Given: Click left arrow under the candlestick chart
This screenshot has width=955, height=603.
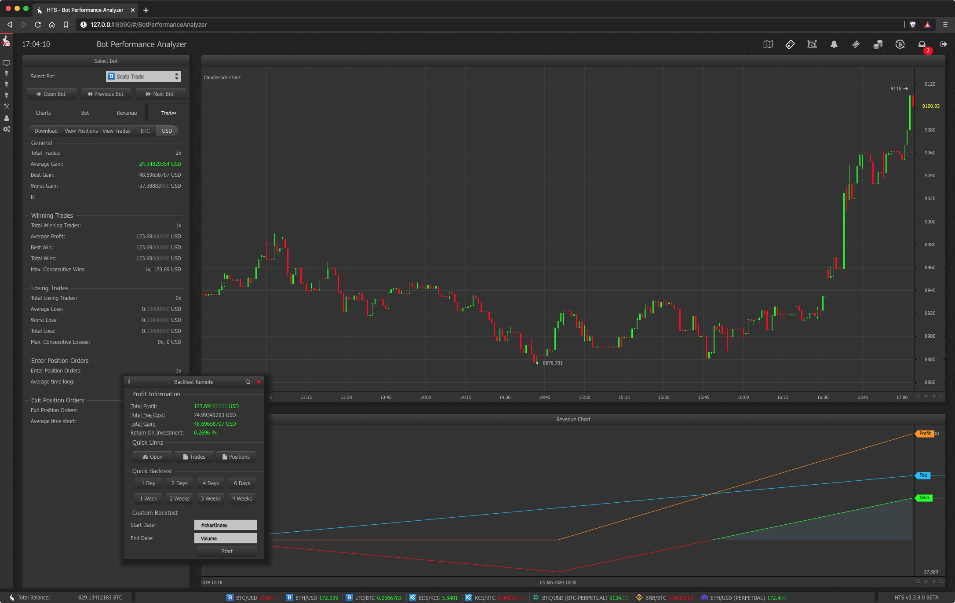Looking at the screenshot, I should click(x=926, y=396).
